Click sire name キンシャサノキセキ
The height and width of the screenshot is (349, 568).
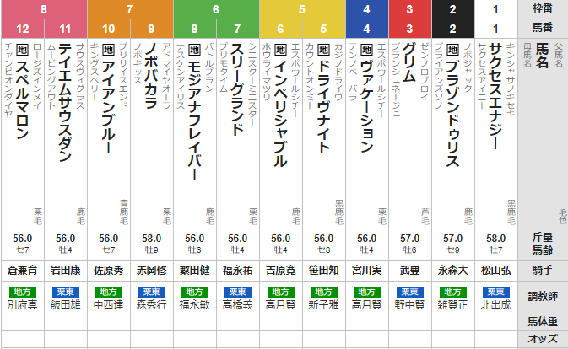point(511,80)
